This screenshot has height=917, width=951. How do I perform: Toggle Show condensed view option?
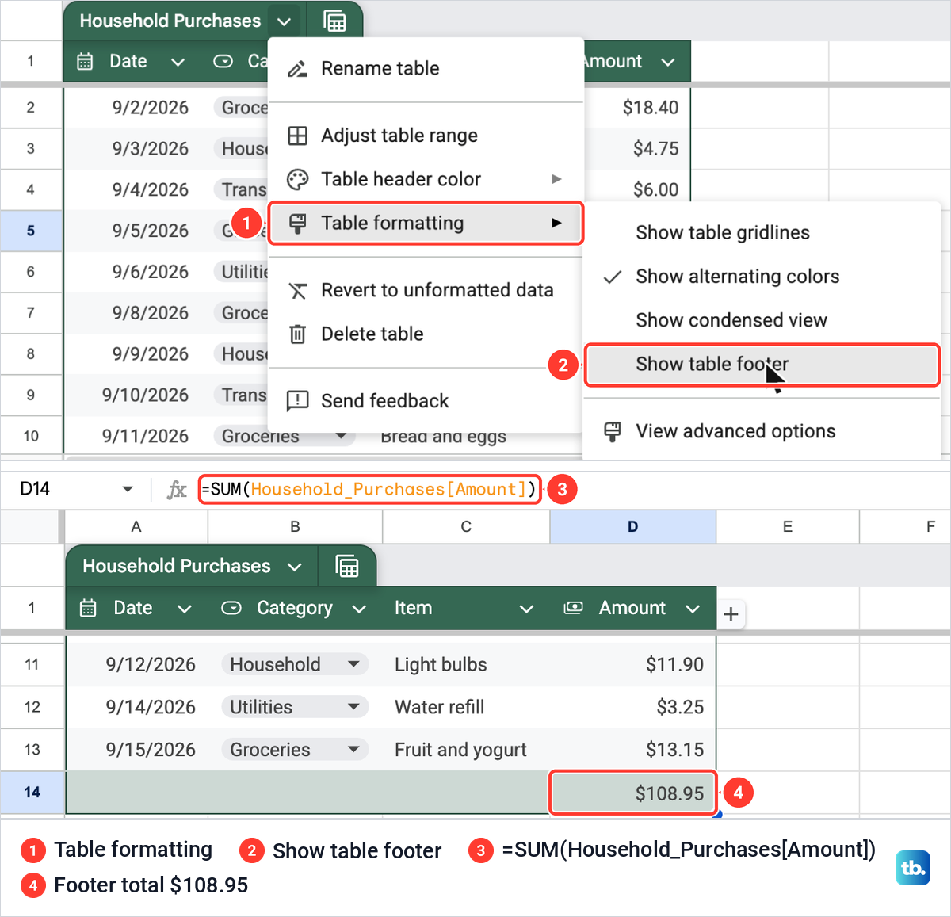761,320
